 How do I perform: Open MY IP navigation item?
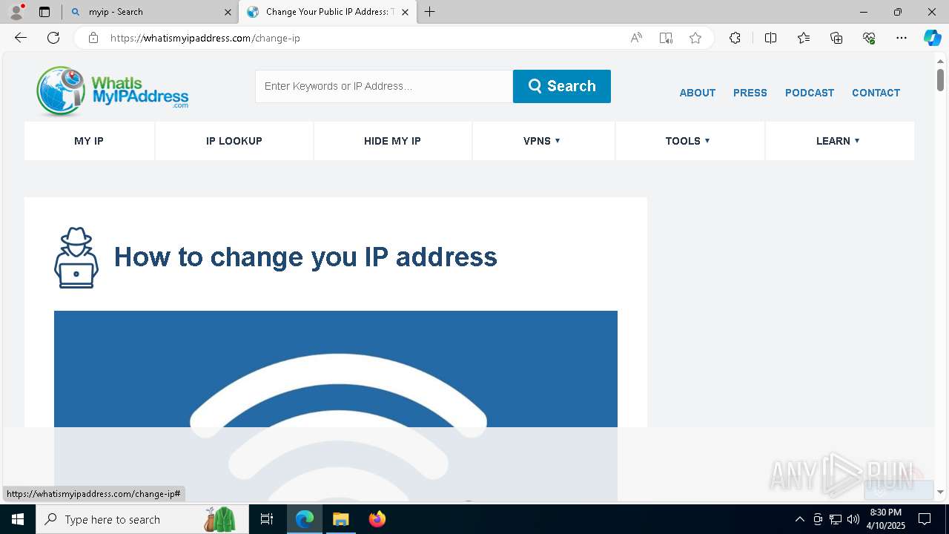click(89, 141)
